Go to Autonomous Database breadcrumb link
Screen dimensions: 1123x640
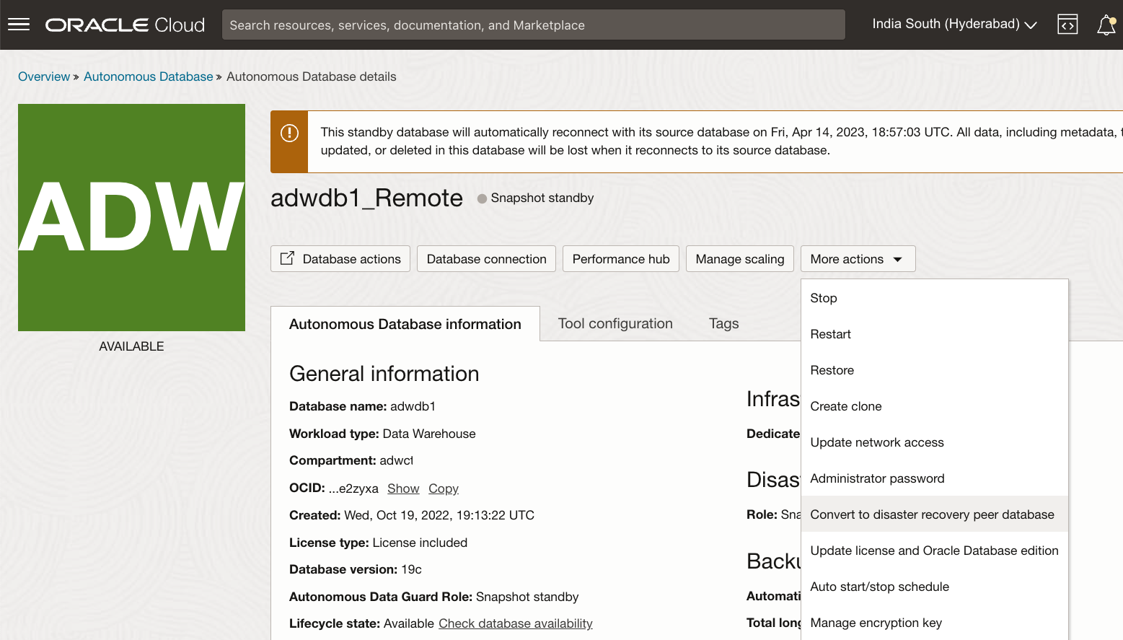tap(148, 76)
